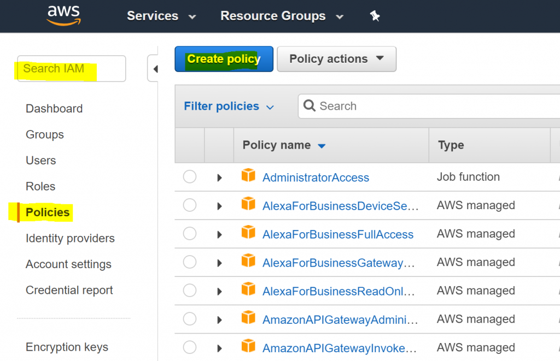Open the Services dropdown menu

(161, 16)
